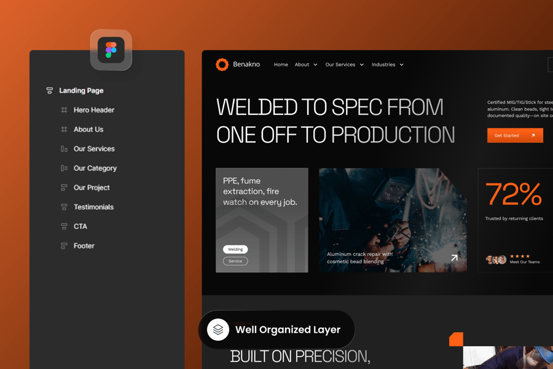Image resolution: width=553 pixels, height=369 pixels.
Task: Go to Home in the navigation bar
Action: click(x=281, y=65)
